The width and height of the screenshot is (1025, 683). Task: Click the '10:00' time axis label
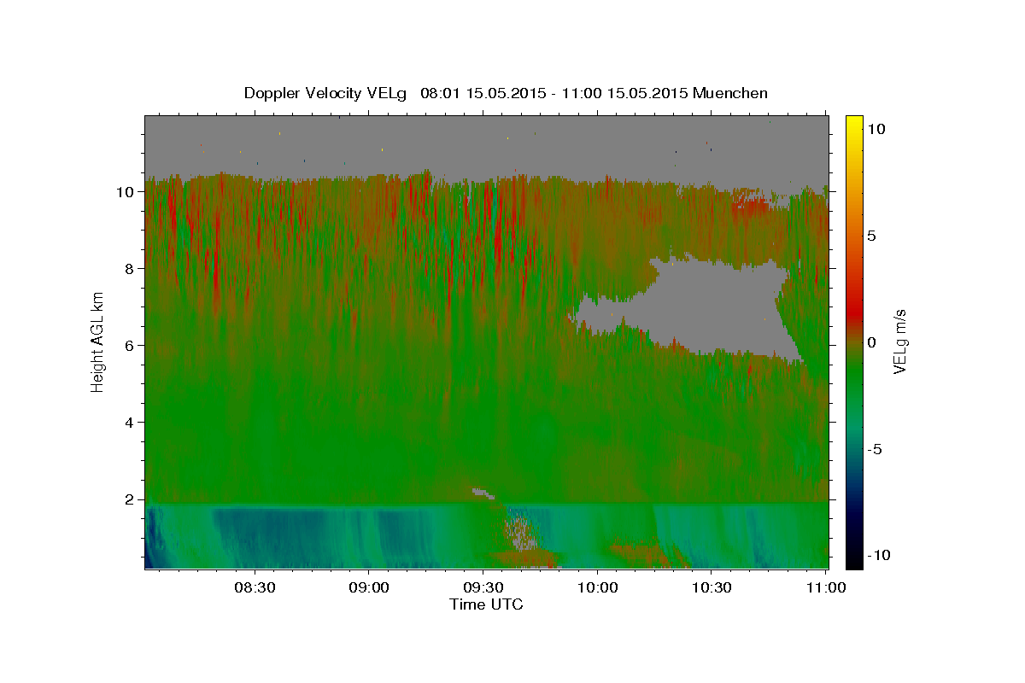597,588
